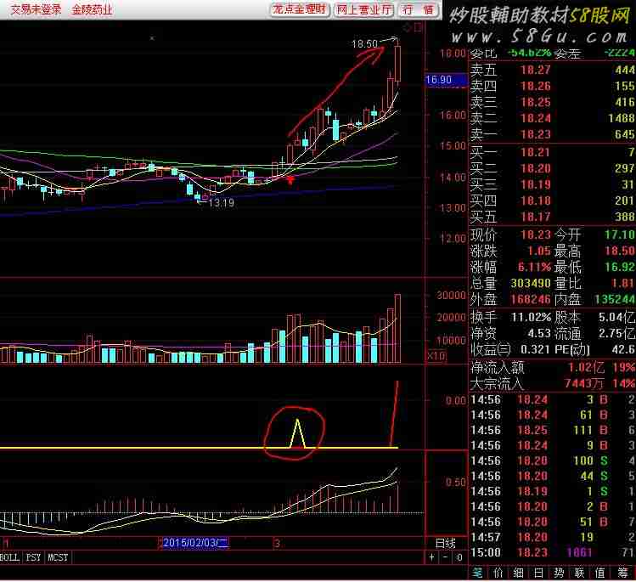636x582 pixels.
Task: Click the 网上营业厅 button
Action: tap(363, 9)
